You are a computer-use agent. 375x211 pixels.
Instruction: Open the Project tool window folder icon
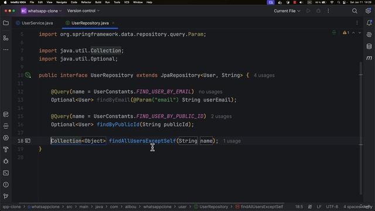tap(6, 23)
